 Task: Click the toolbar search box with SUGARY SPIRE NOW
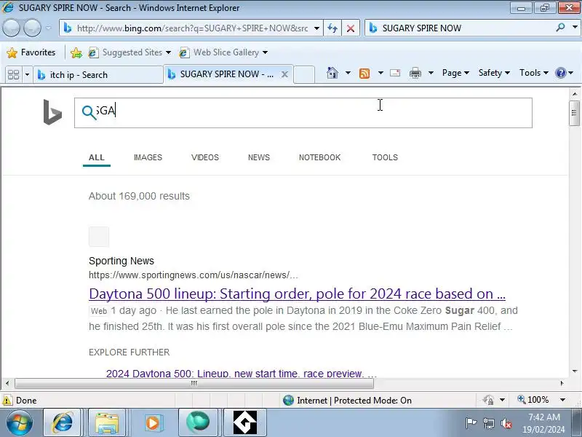461,28
